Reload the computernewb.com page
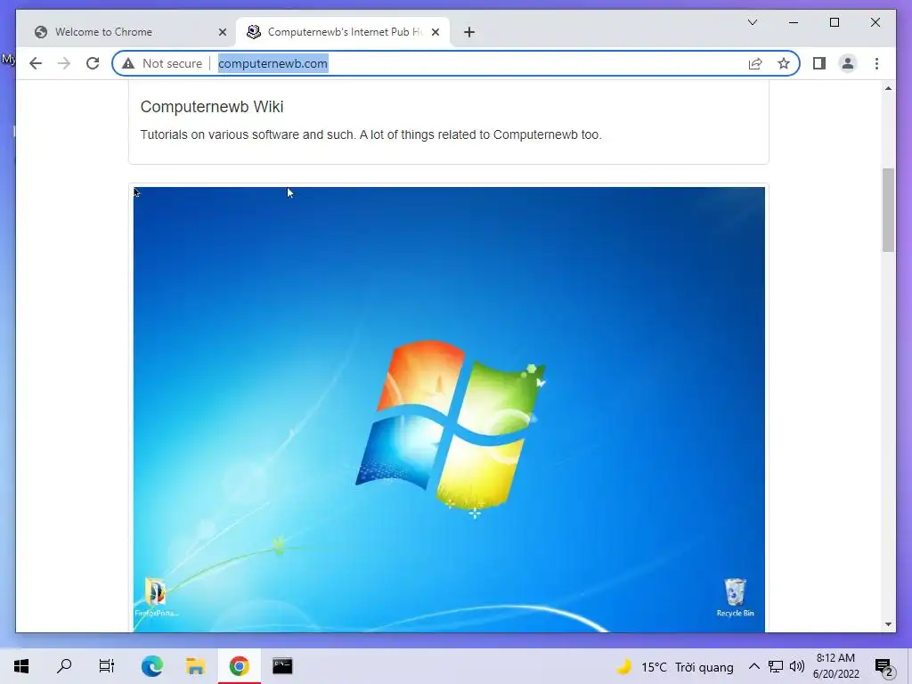Screen dimensions: 912x684 (93, 63)
